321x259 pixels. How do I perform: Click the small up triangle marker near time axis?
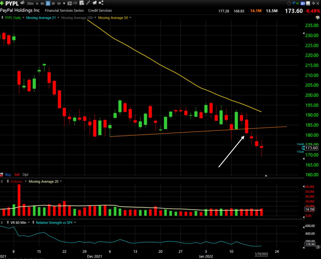[x=266, y=175]
